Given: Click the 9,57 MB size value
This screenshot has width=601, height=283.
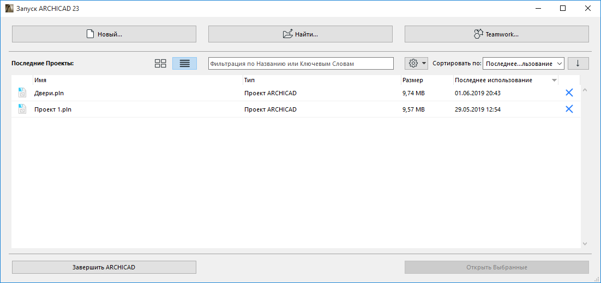Looking at the screenshot, I should pos(413,109).
